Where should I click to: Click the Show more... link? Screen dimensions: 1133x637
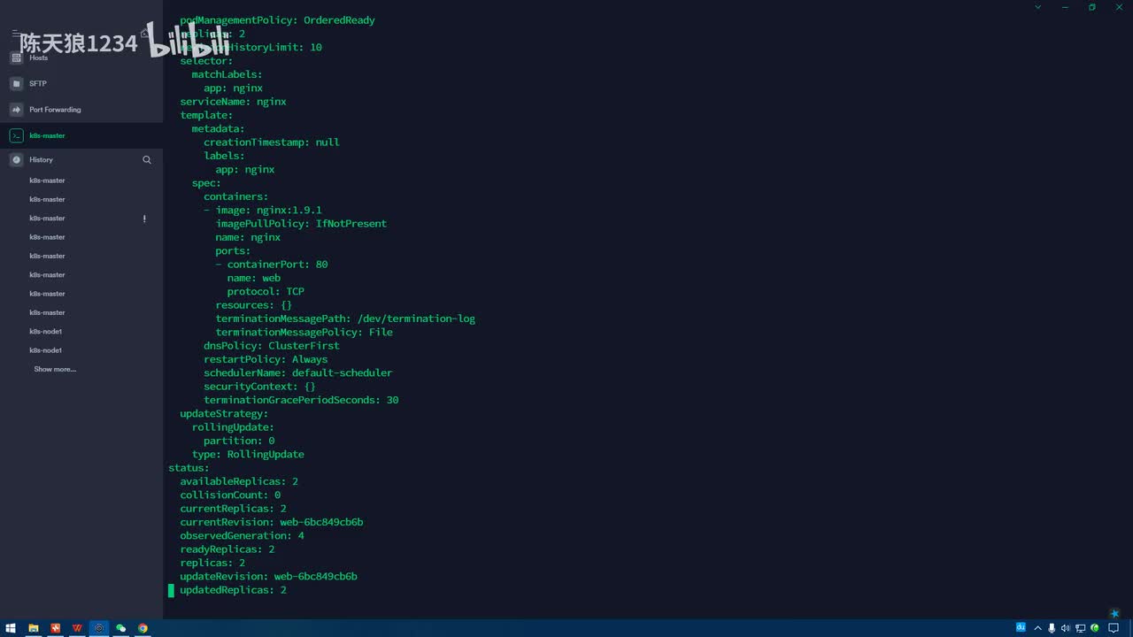(x=55, y=369)
